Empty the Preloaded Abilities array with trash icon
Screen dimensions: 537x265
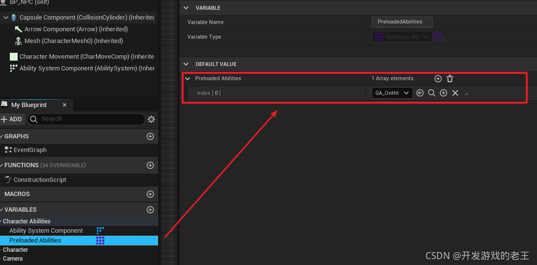tap(450, 79)
